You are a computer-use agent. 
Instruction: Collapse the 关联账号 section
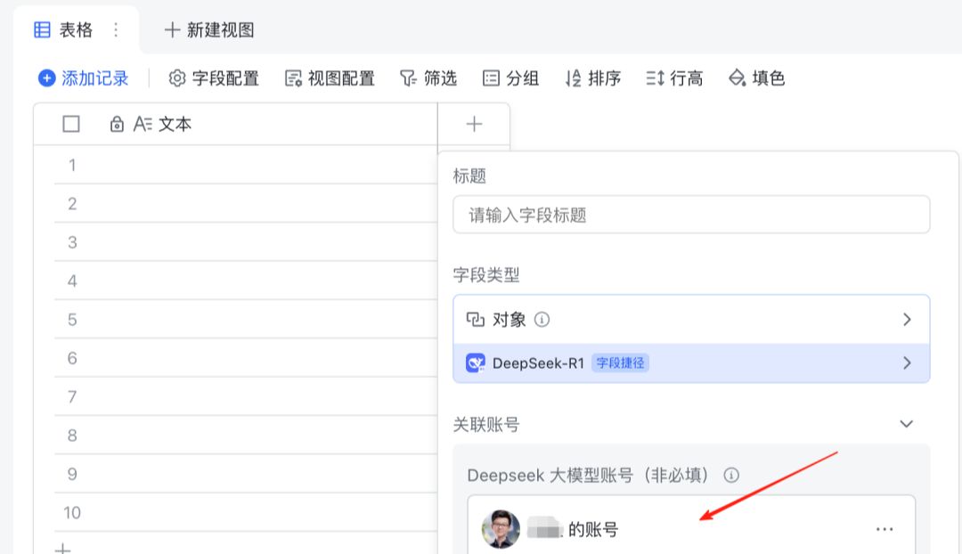click(x=907, y=425)
